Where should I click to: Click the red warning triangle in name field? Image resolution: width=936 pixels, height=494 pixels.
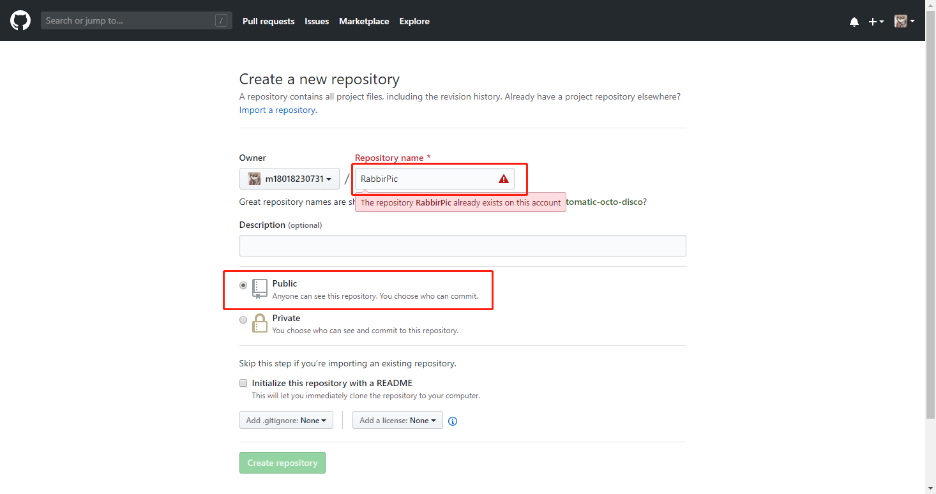[x=504, y=179]
